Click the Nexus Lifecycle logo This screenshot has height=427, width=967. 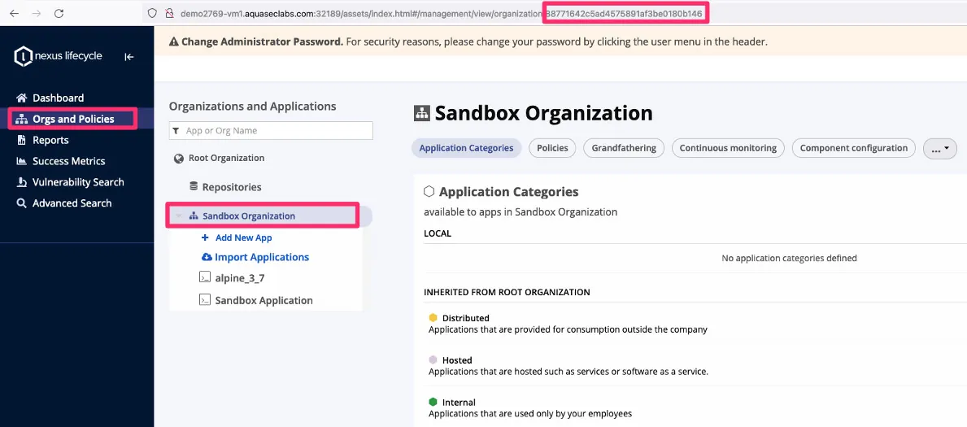(x=58, y=56)
